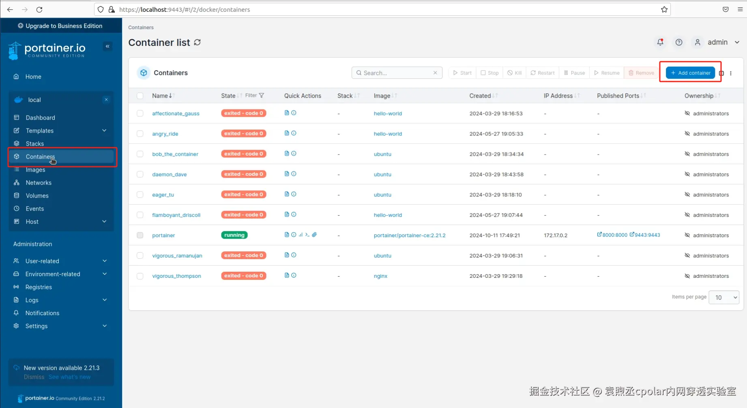Check the select-all containers checkbox
747x408 pixels.
click(140, 96)
